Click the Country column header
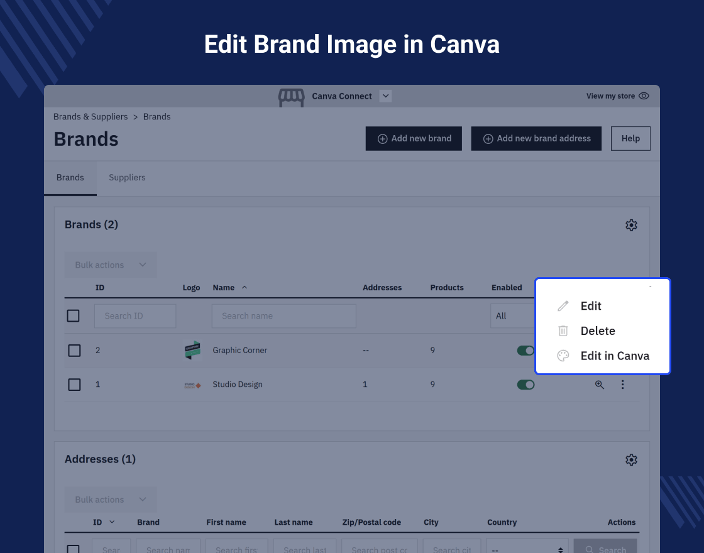704x553 pixels. pyautogui.click(x=502, y=522)
